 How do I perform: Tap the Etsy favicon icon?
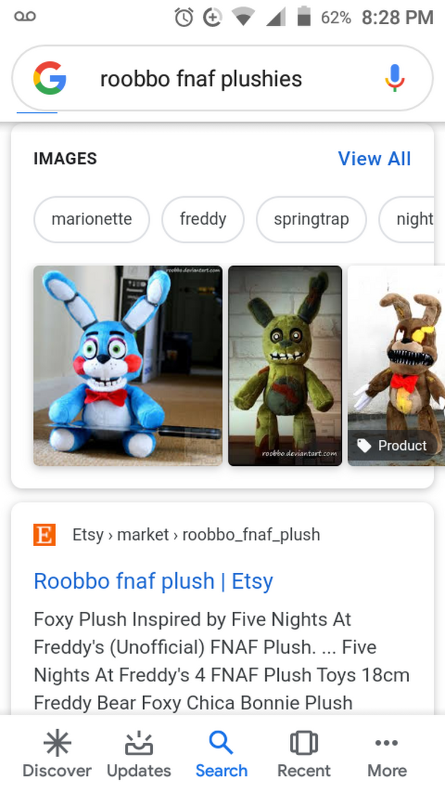click(x=45, y=535)
